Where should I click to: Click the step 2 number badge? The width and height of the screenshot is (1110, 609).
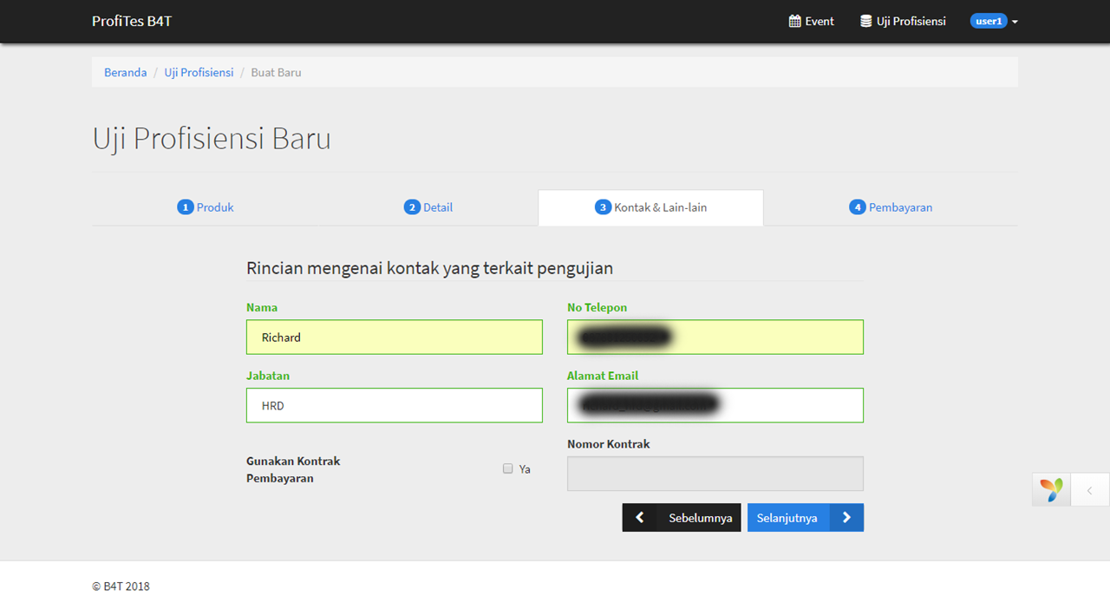point(412,207)
